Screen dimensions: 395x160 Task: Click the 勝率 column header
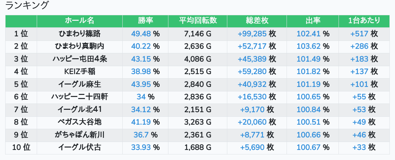[145, 21]
